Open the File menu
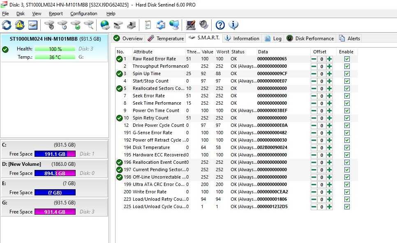 click(5, 14)
